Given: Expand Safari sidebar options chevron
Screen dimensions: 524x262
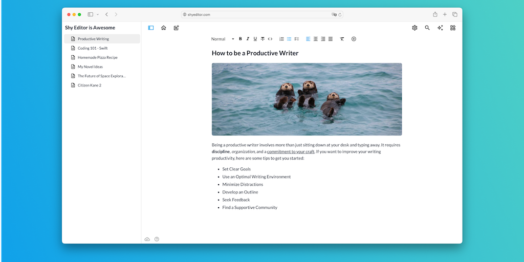Looking at the screenshot, I should coord(97,15).
